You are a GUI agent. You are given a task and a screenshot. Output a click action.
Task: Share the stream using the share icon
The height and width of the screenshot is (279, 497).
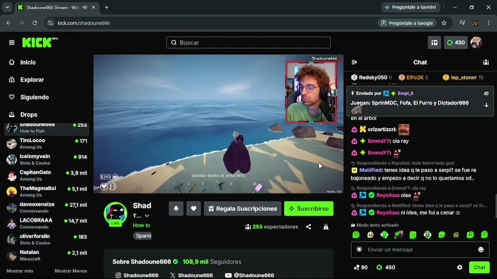308,227
